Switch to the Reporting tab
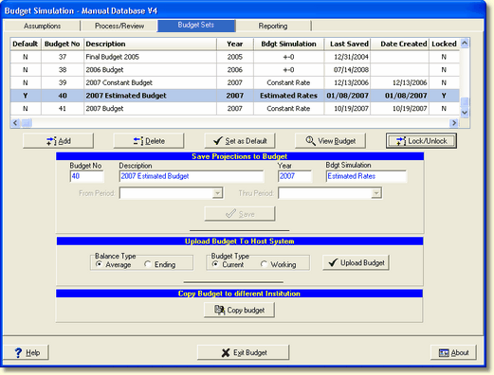Image resolution: width=494 pixels, height=375 pixels. point(273,26)
